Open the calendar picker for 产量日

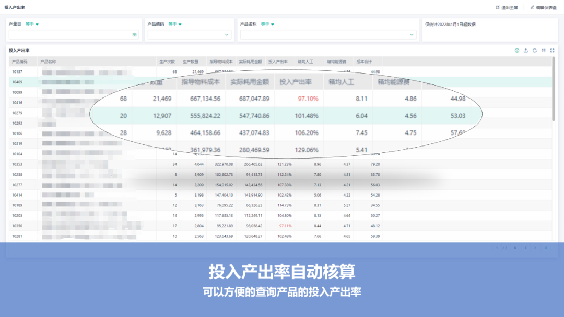pyautogui.click(x=134, y=35)
